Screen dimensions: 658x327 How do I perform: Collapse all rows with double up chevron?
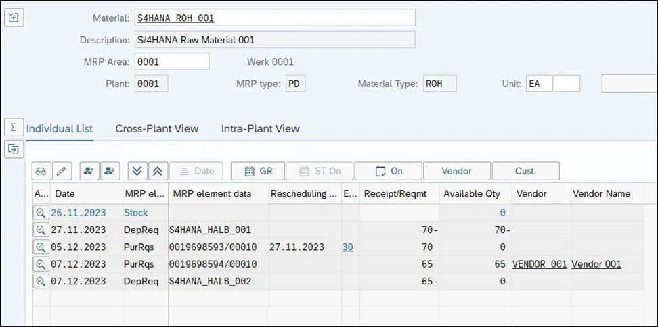(158, 171)
